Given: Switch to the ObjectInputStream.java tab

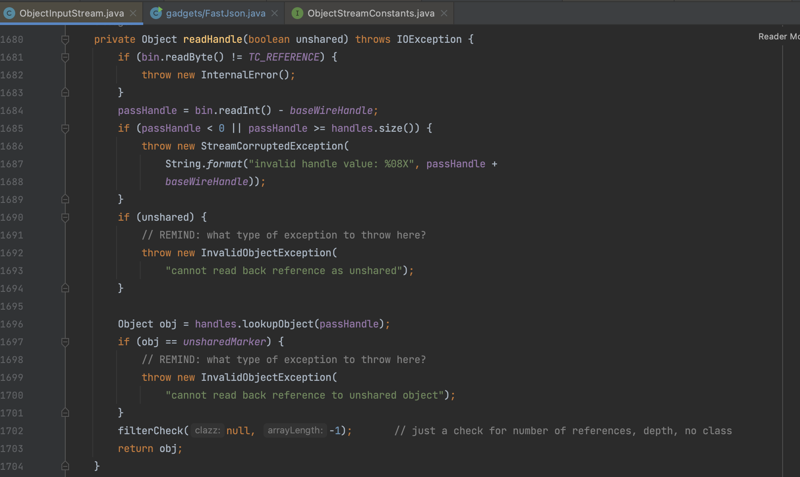Looking at the screenshot, I should pos(72,13).
